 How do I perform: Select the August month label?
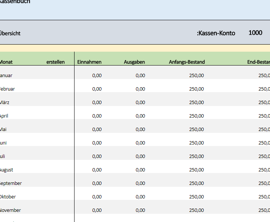(x=7, y=170)
